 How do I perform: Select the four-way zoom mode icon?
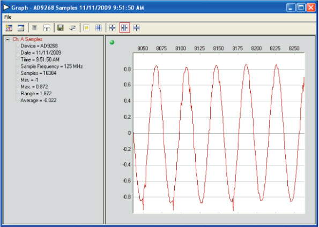point(112,28)
